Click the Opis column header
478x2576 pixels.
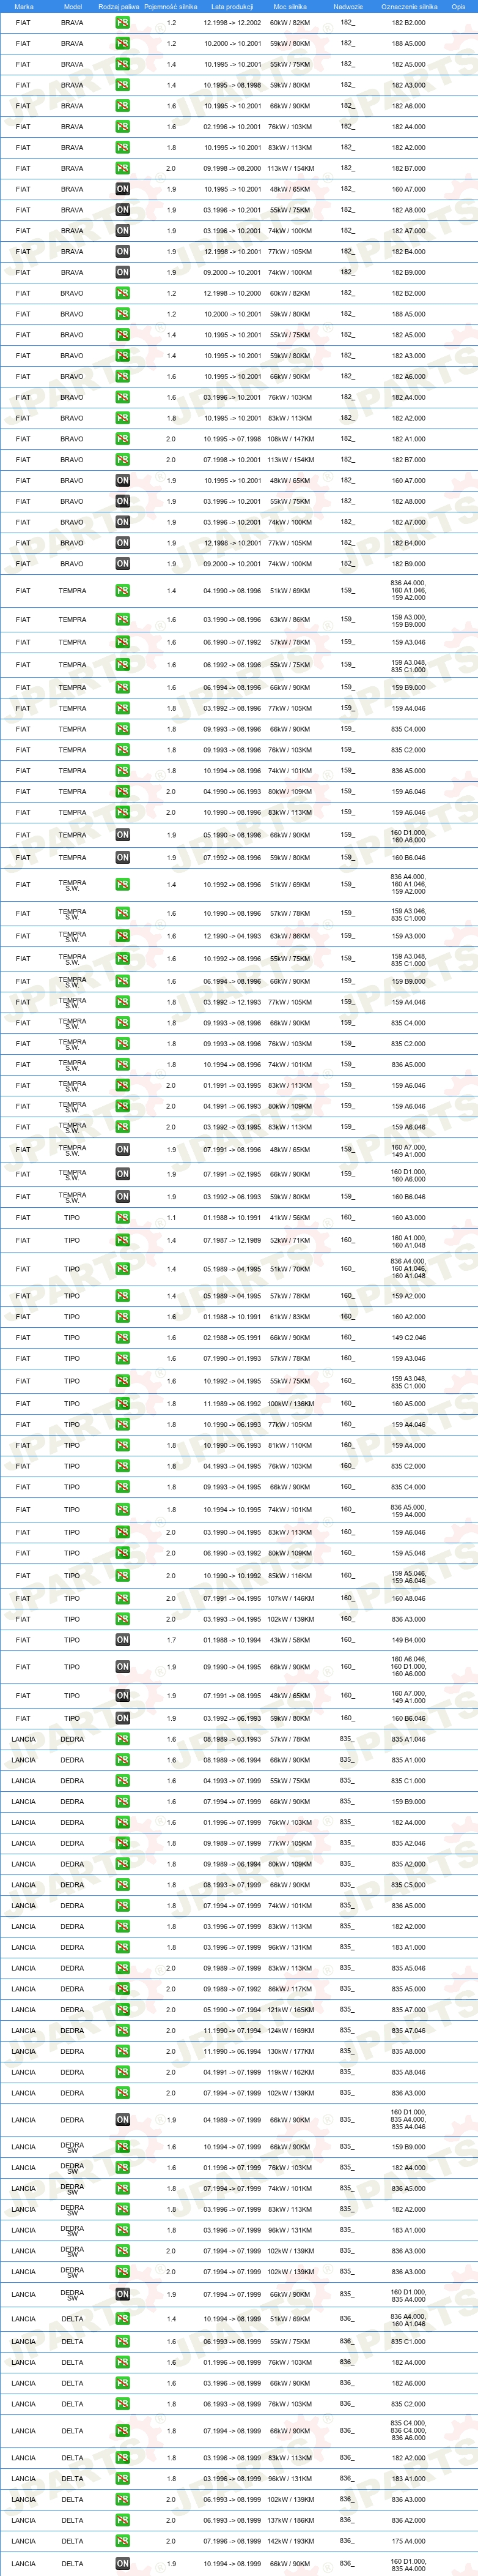(458, 6)
